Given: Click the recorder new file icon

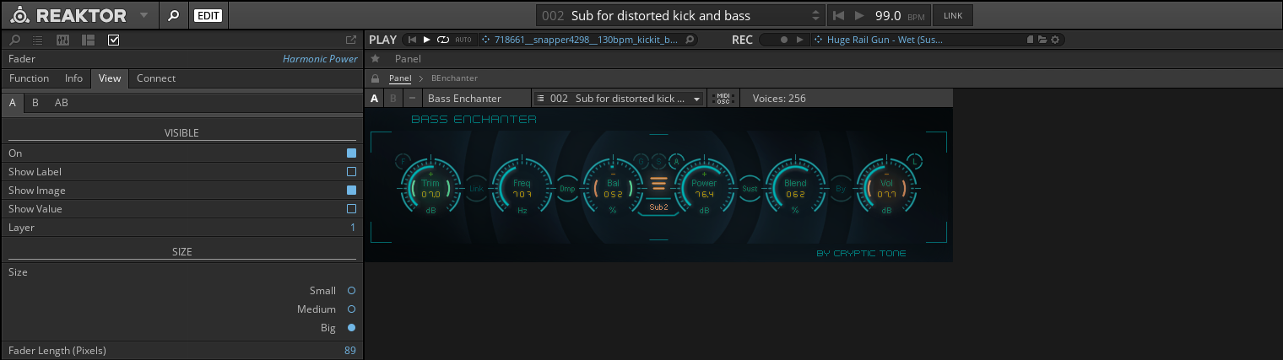Looking at the screenshot, I should coord(1031,40).
